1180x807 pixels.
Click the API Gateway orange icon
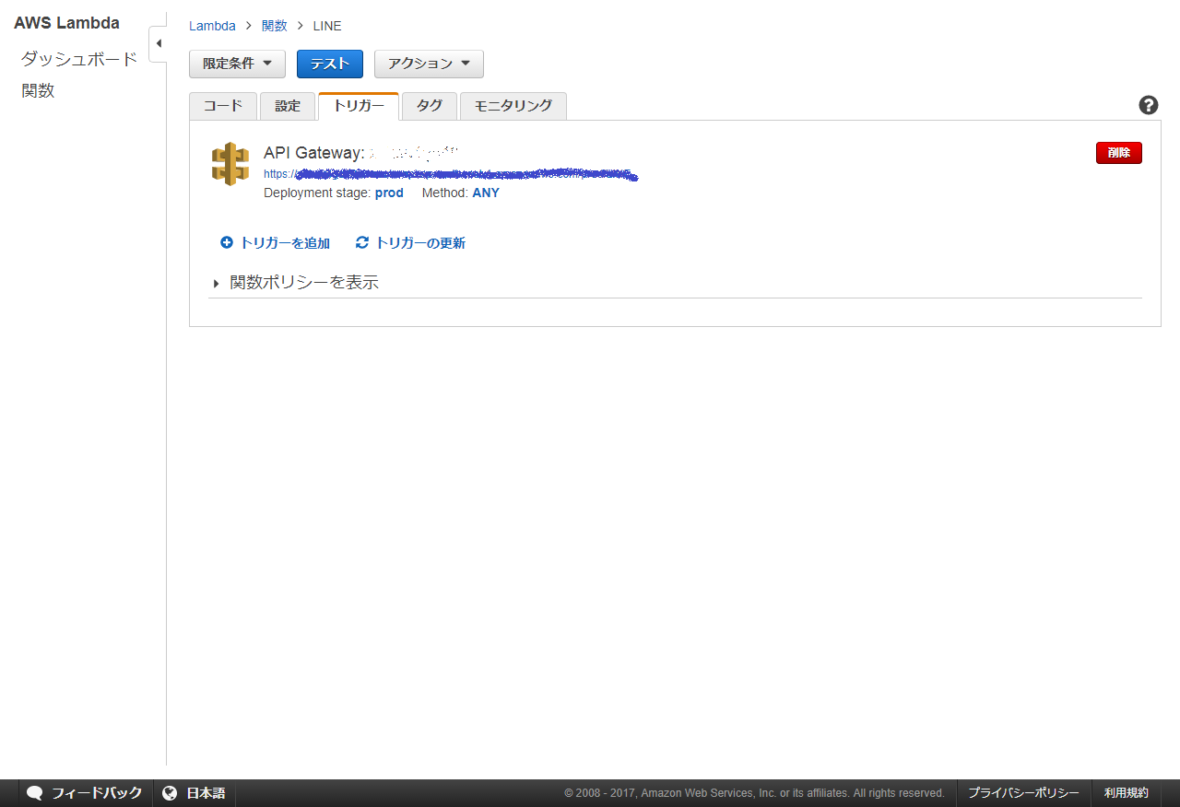230,165
